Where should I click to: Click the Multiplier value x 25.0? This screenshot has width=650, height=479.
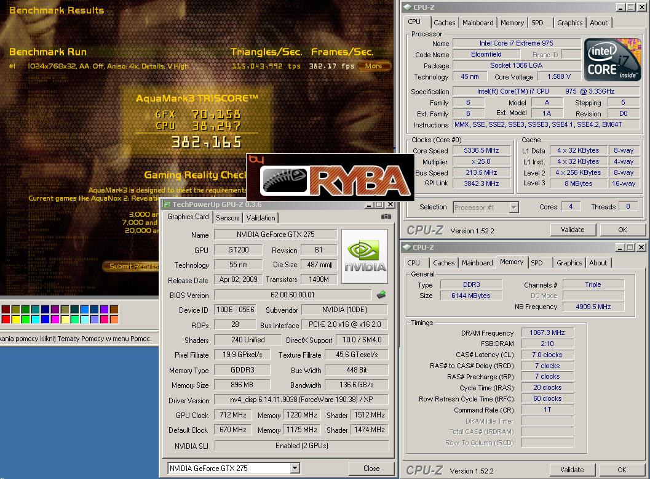tap(481, 161)
